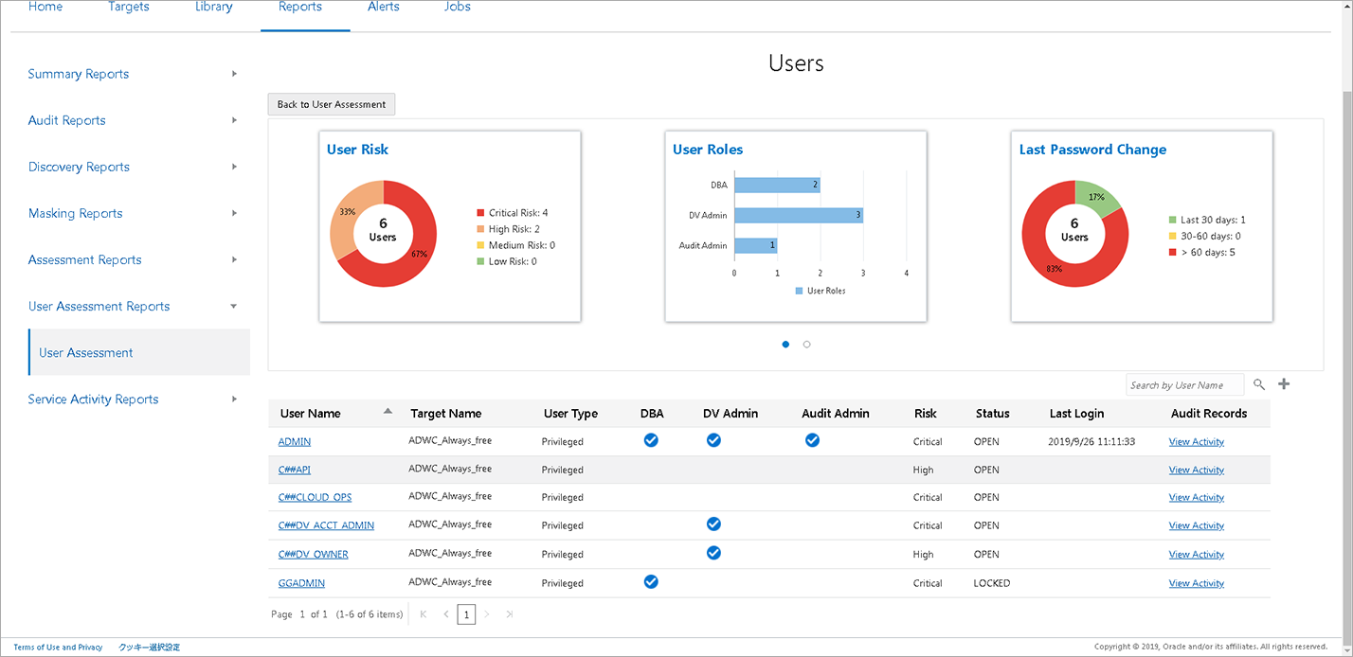Select the second carousel dot below the charts
The image size is (1353, 657).
click(806, 345)
